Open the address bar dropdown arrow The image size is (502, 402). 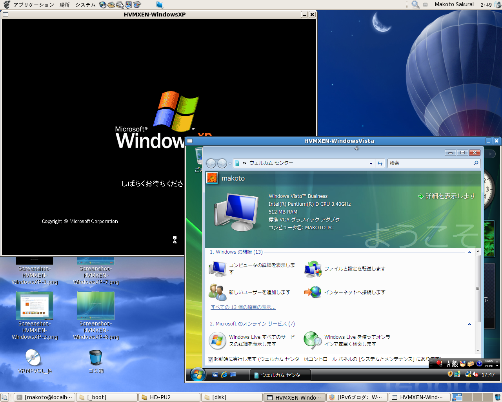coord(371,163)
